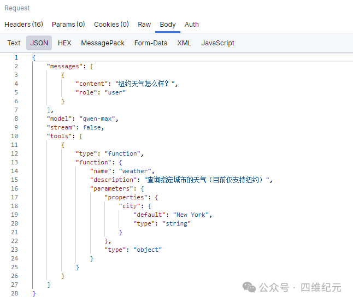Click the "qwen-max" value

[97, 119]
